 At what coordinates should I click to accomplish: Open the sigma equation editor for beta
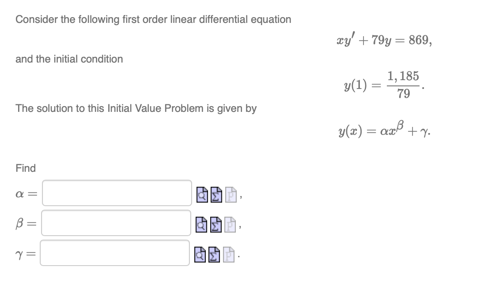(216, 225)
